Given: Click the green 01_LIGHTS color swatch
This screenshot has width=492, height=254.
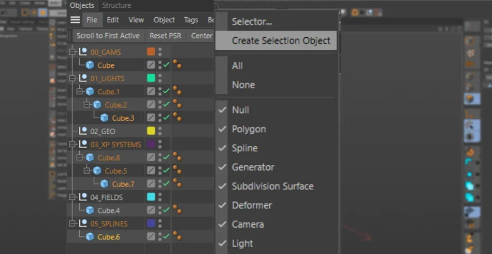Looking at the screenshot, I should pyautogui.click(x=151, y=78).
